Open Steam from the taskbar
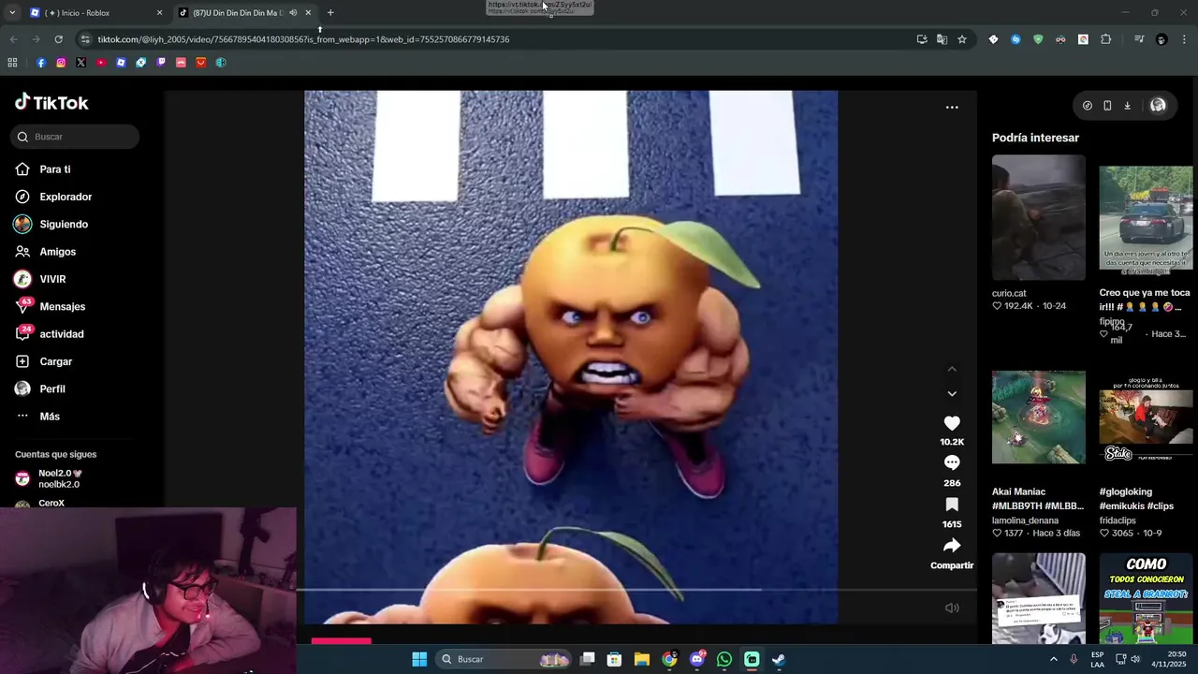This screenshot has height=674, width=1198. click(779, 659)
